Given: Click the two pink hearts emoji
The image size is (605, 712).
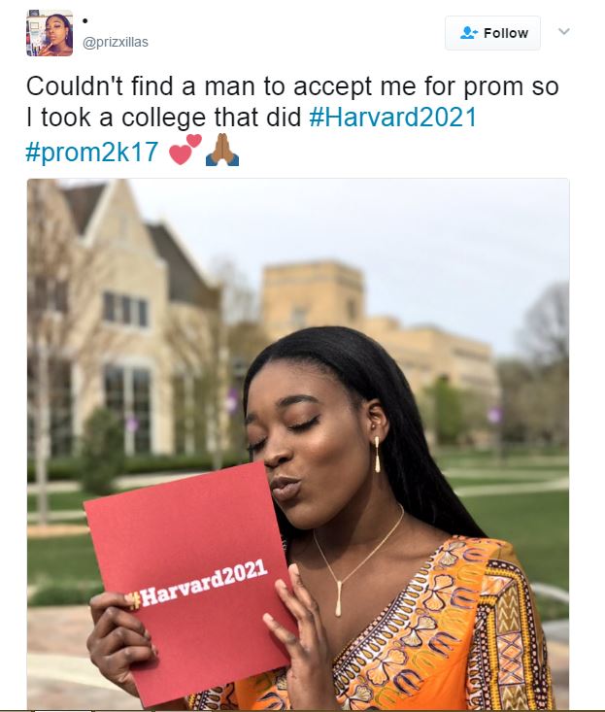Looking at the screenshot, I should coord(185,150).
